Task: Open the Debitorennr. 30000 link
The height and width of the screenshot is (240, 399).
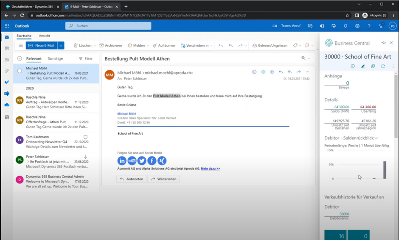Action: [x=344, y=214]
